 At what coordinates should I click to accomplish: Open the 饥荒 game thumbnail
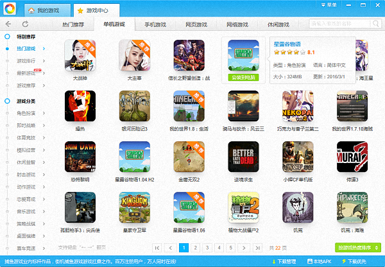[x=298, y=207]
